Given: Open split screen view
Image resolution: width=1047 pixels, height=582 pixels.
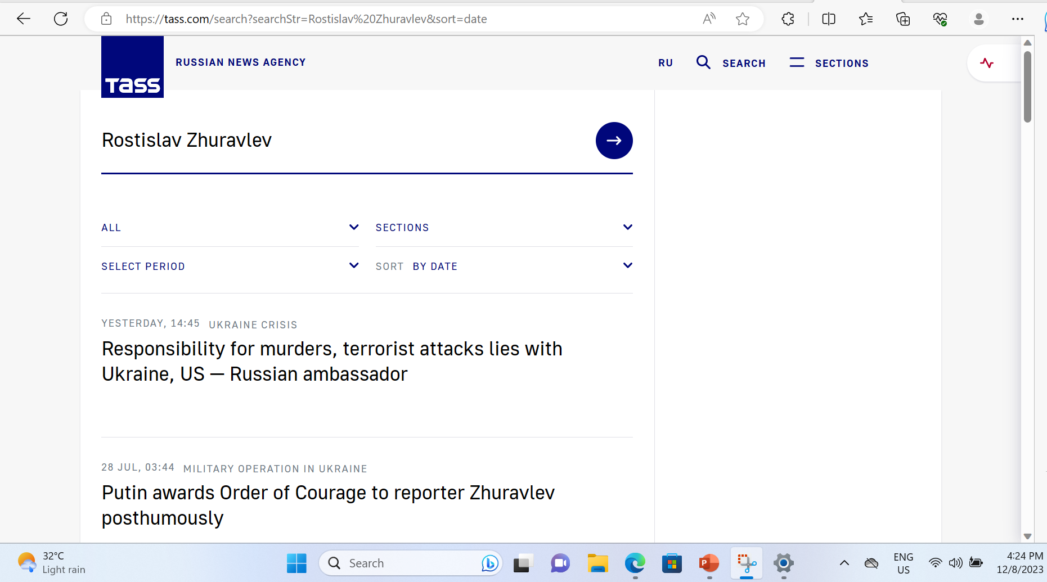Looking at the screenshot, I should [829, 19].
